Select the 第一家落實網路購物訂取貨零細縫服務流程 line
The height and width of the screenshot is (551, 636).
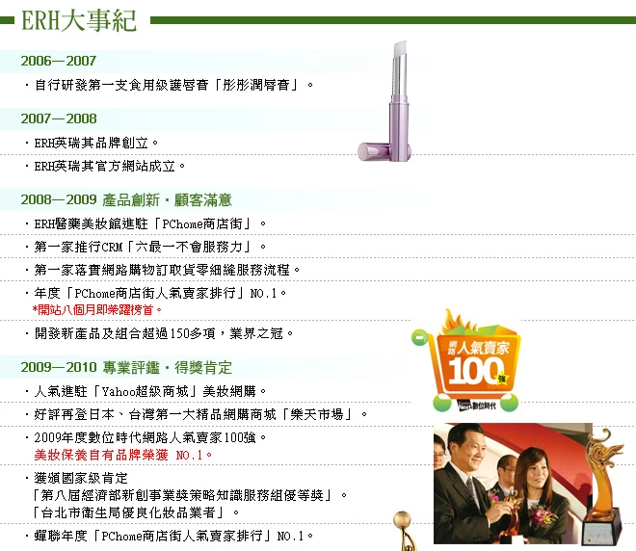162,270
